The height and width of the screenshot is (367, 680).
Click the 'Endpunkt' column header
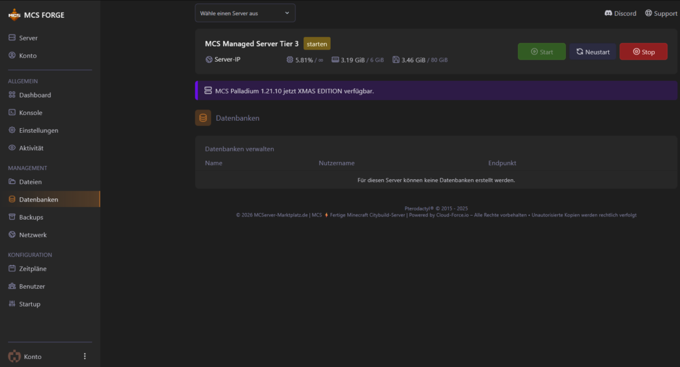[502, 163]
